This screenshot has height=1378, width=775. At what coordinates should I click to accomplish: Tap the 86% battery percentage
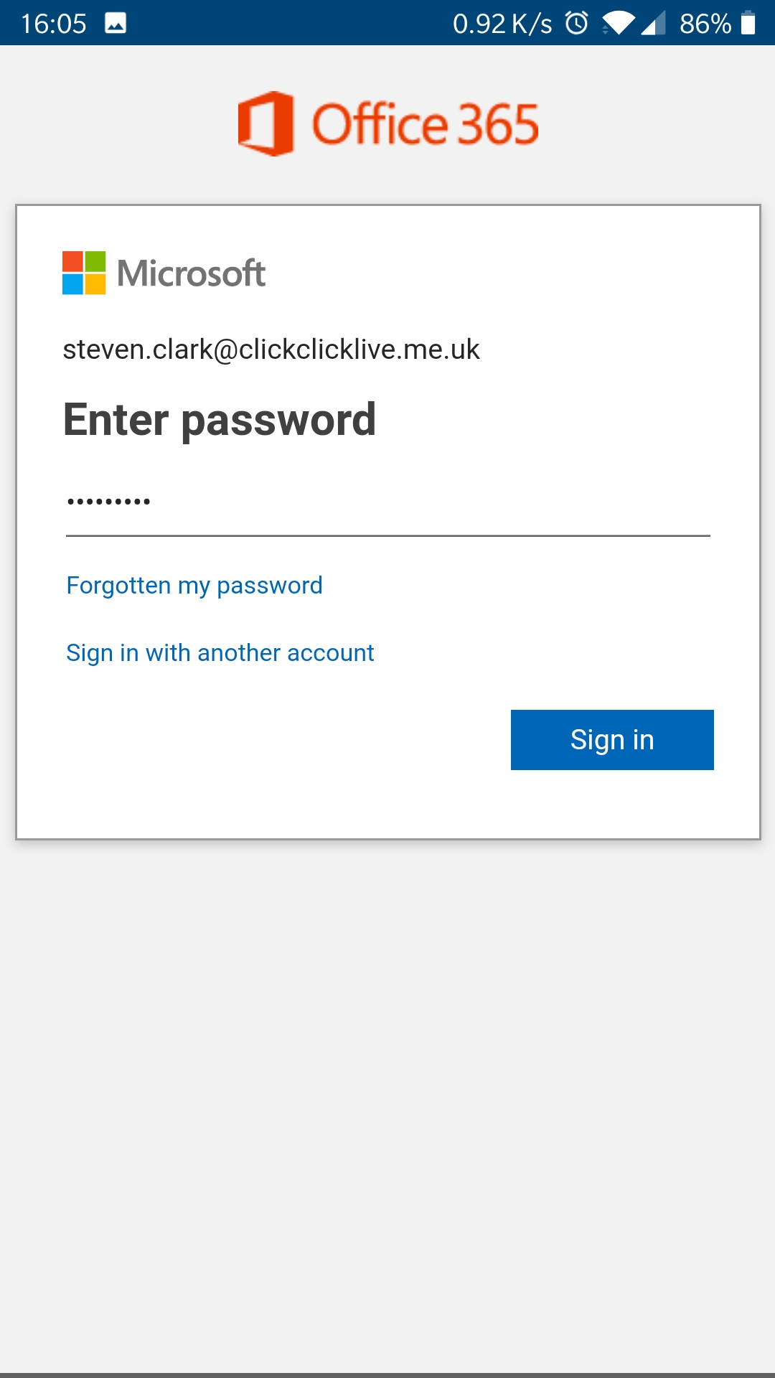click(705, 24)
